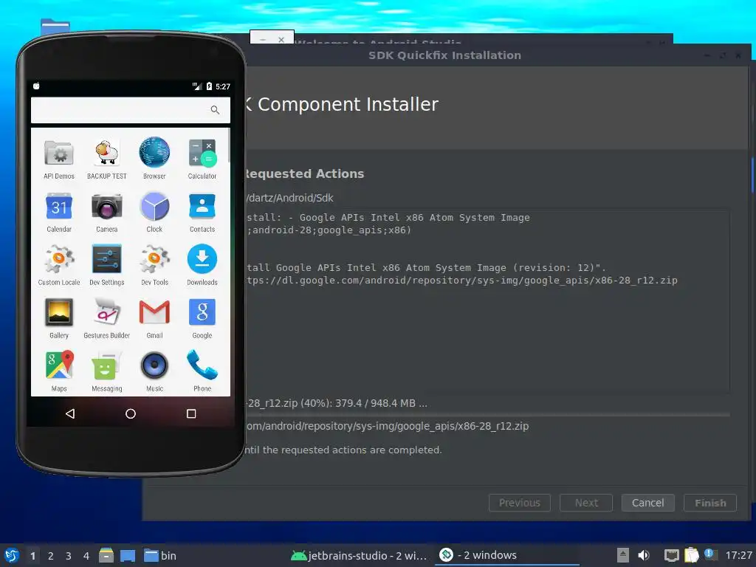Open the Browser app
This screenshot has height=567, width=756.
[x=154, y=159]
